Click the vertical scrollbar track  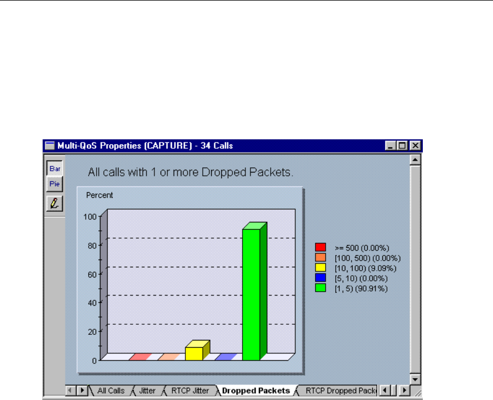tap(416, 269)
